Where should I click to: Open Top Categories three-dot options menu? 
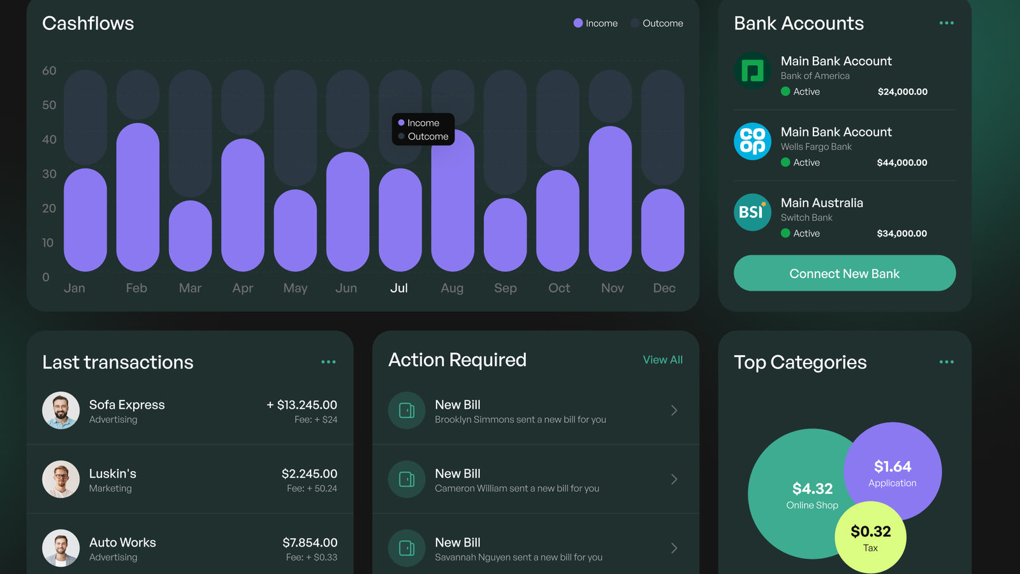tap(946, 362)
